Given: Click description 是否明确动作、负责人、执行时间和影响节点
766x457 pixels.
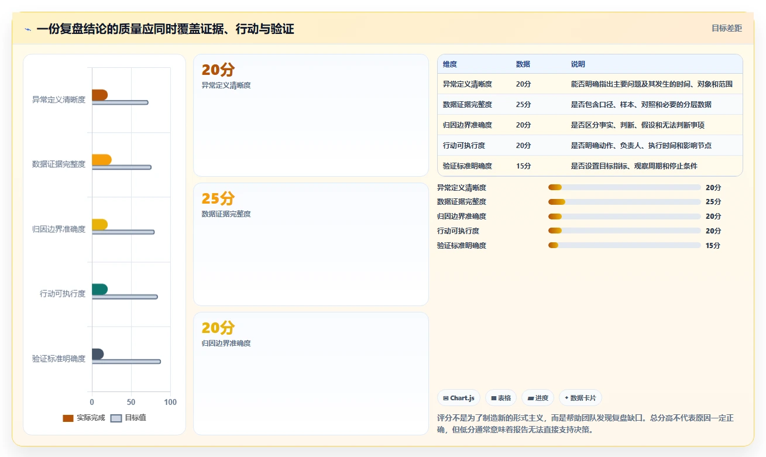Looking at the screenshot, I should [641, 146].
